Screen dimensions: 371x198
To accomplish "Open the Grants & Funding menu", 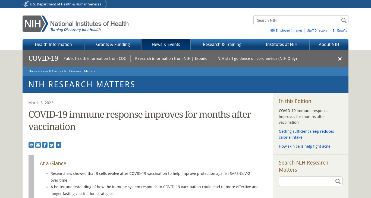I will pyautogui.click(x=113, y=45).
